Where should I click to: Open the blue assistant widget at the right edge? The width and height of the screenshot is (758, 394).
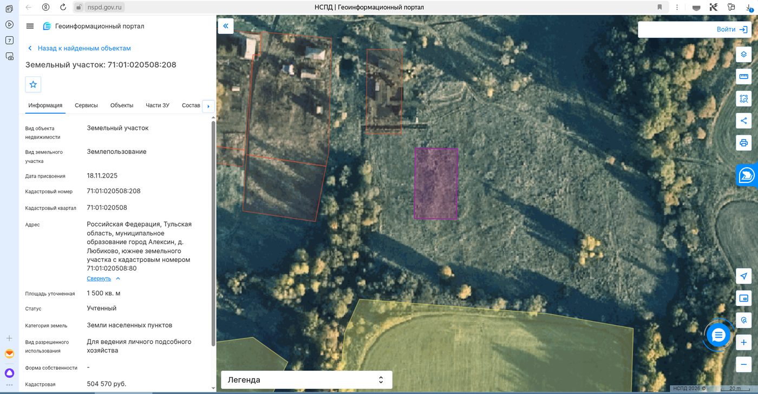pyautogui.click(x=747, y=175)
